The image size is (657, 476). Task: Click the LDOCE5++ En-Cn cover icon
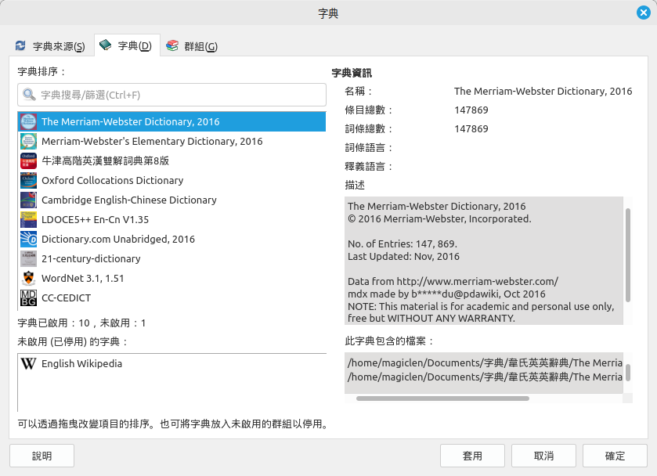tap(28, 219)
